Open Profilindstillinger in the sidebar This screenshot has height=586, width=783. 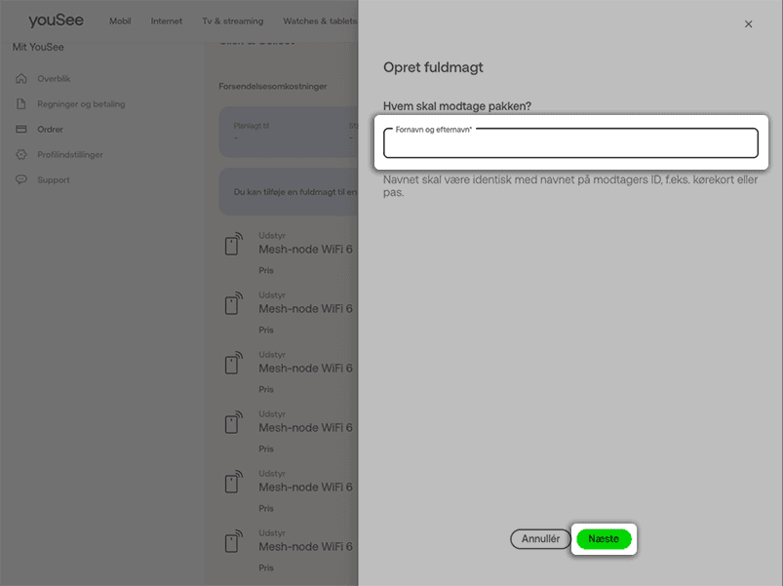(70, 155)
